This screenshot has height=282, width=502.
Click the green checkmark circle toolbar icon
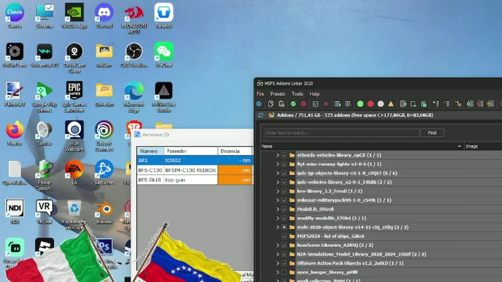pos(293,104)
